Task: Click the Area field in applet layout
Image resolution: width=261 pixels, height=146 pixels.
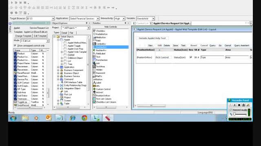Action: 237,57
